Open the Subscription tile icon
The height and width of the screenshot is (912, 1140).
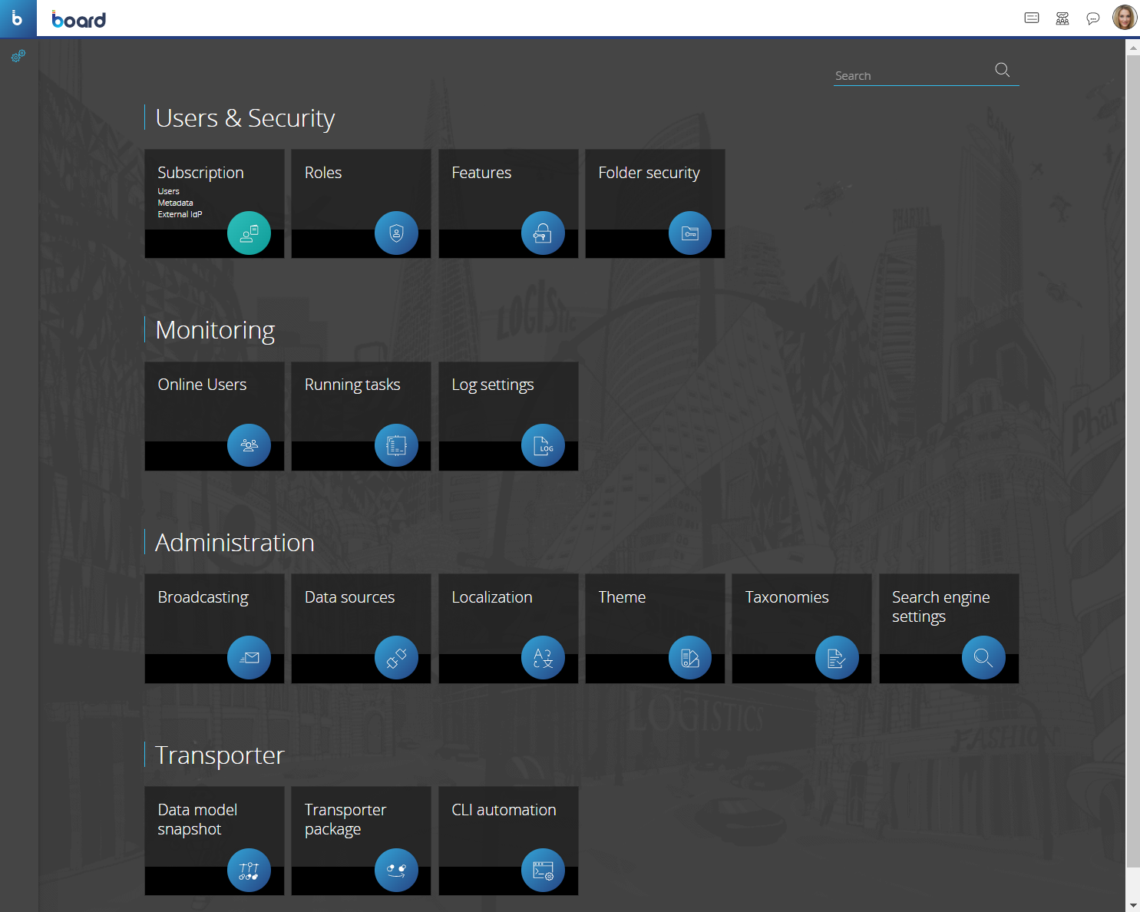249,233
